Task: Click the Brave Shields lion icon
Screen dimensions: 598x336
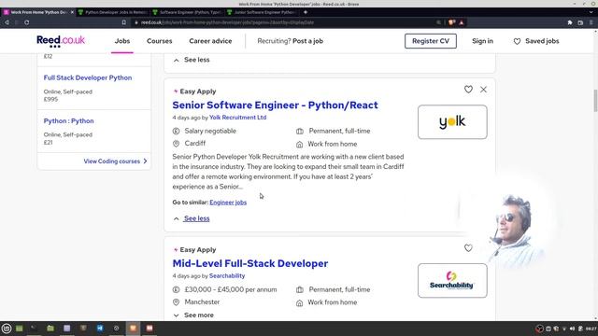Action: [x=452, y=22]
